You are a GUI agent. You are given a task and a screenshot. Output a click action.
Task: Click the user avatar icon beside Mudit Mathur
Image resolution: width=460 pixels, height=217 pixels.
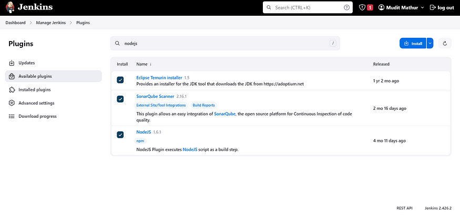(381, 8)
